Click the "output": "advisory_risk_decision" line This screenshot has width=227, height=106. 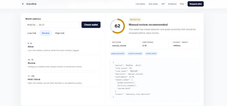[133, 94]
